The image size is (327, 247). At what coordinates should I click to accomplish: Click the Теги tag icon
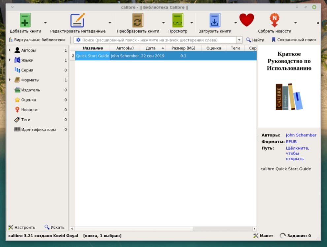pyautogui.click(x=17, y=120)
